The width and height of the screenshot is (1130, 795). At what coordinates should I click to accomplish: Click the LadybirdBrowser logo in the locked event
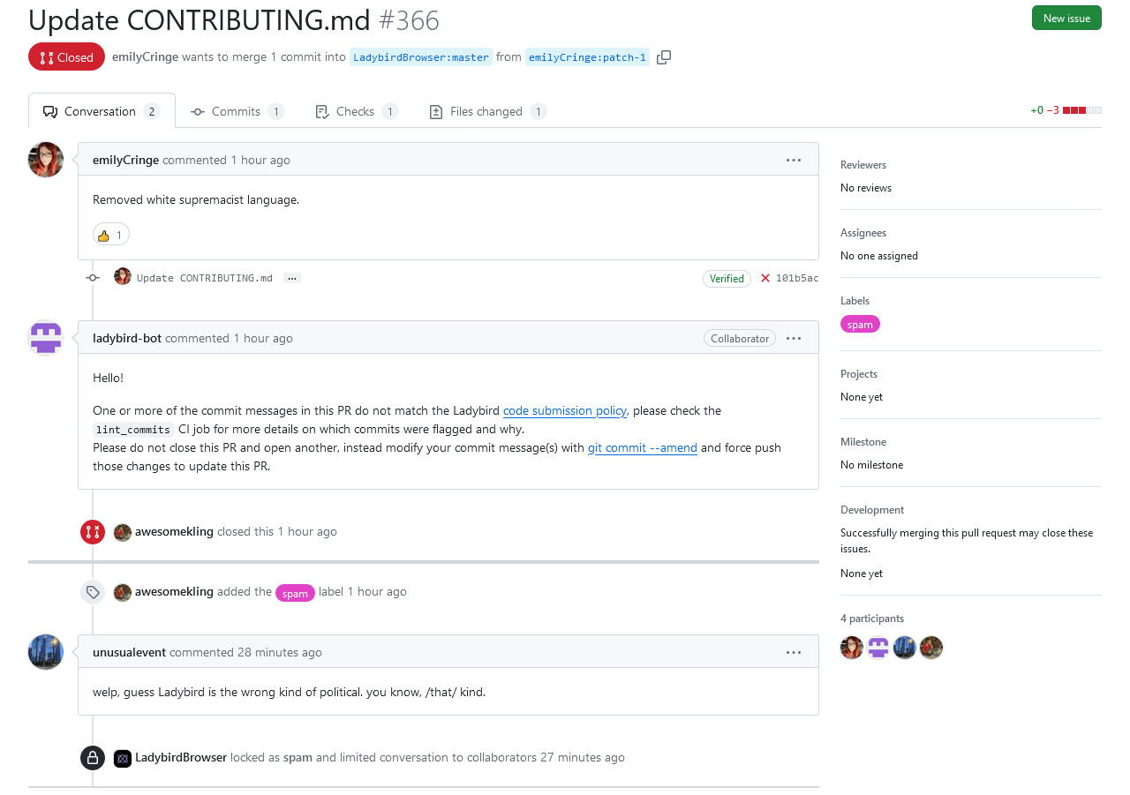pos(123,758)
